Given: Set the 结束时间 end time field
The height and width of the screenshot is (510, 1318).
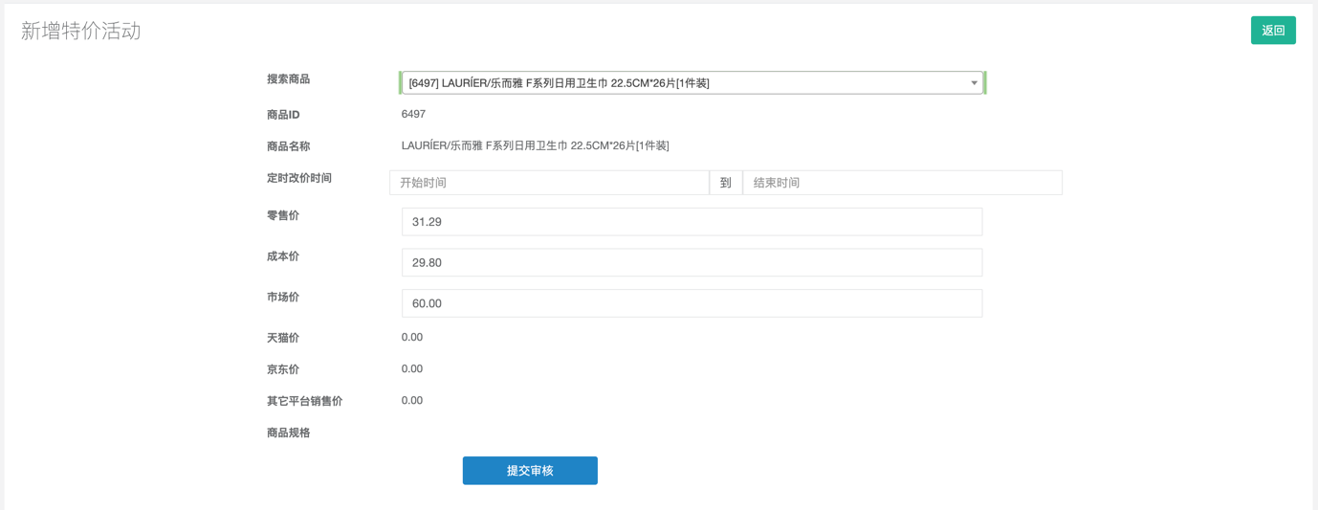Looking at the screenshot, I should pyautogui.click(x=902, y=183).
